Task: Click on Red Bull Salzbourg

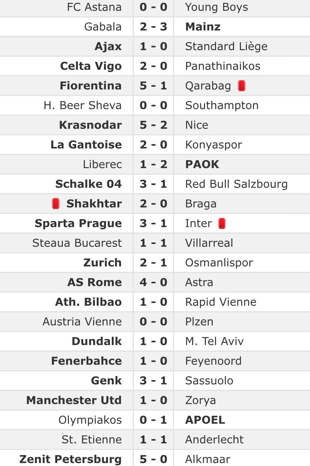Action: tap(236, 184)
